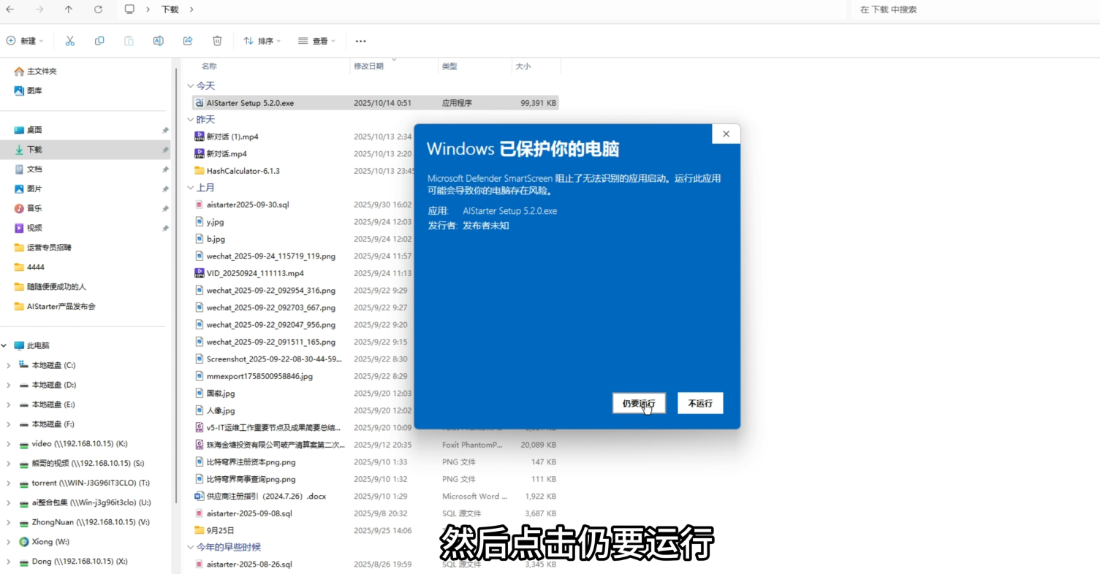Open the 排序 sort dropdown
Viewport: 1100px width, 574px height.
pyautogui.click(x=262, y=41)
